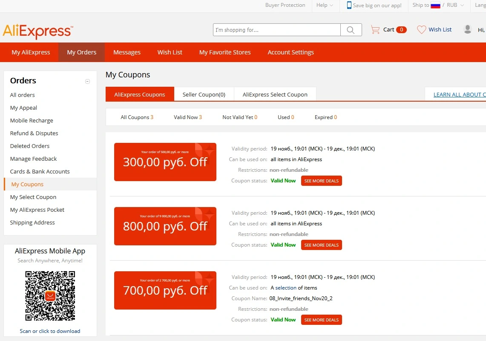This screenshot has width=486, height=341.
Task: Click the 700,00 руб. Off coupon card
Action: [x=165, y=290]
